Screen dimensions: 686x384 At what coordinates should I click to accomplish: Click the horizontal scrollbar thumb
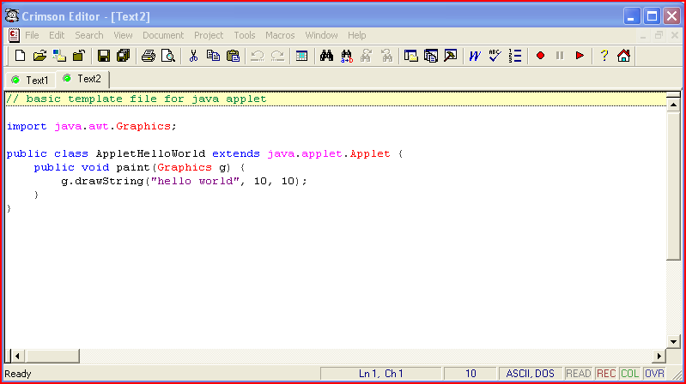tap(52, 356)
